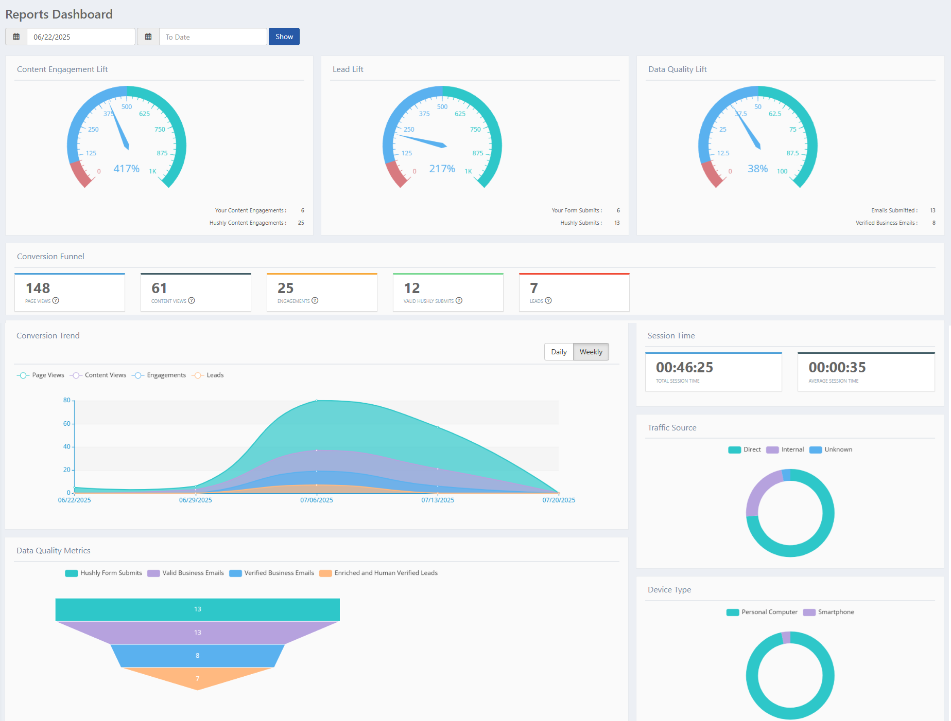The height and width of the screenshot is (721, 951).
Task: Toggle Valid Business Emails legend item
Action: [185, 573]
